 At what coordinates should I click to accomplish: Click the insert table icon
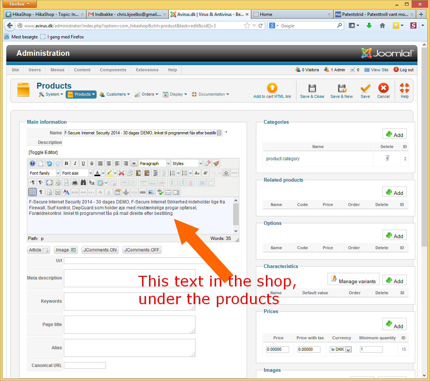click(100, 183)
